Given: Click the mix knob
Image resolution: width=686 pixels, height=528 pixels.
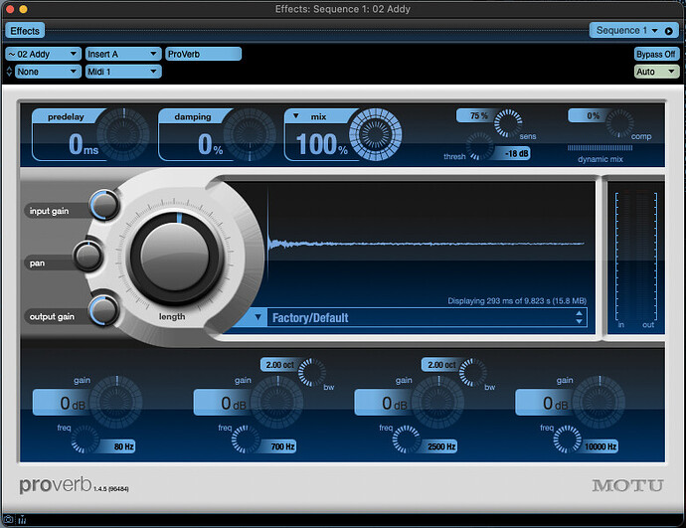Looking at the screenshot, I should pos(376,134).
